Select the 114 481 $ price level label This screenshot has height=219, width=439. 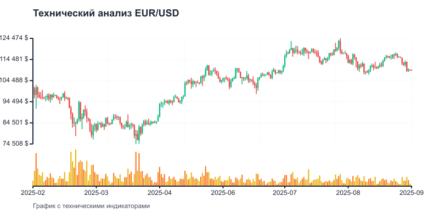click(15, 59)
